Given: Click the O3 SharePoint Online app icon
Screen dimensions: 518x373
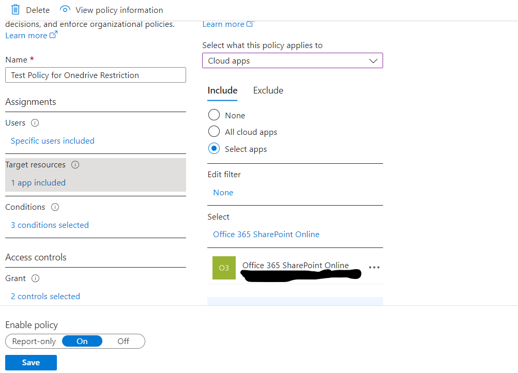Looking at the screenshot, I should pos(223,268).
